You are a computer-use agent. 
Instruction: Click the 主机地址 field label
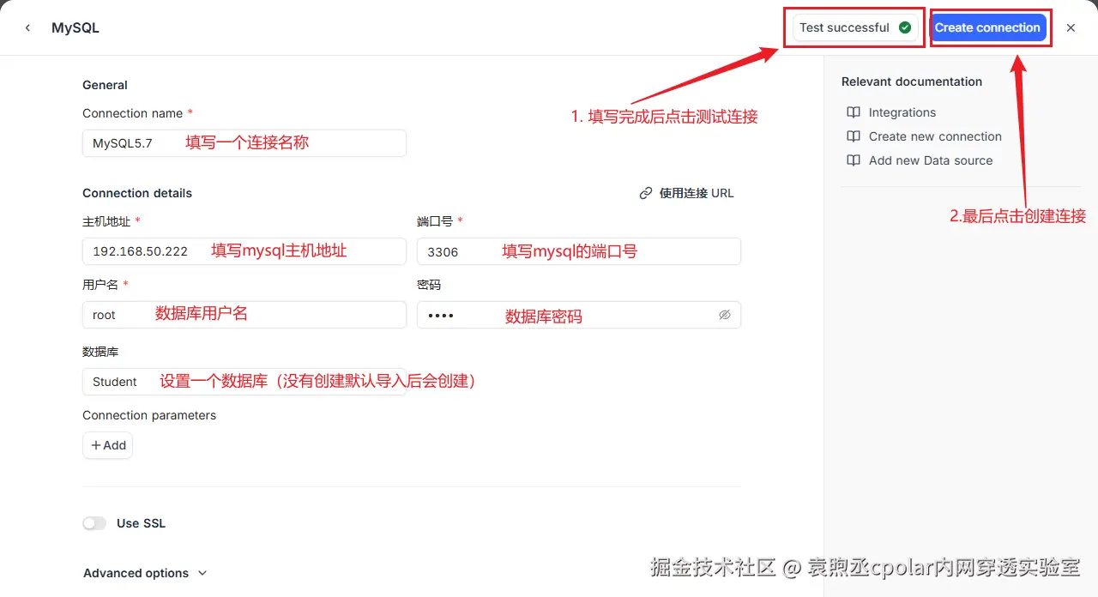point(106,221)
